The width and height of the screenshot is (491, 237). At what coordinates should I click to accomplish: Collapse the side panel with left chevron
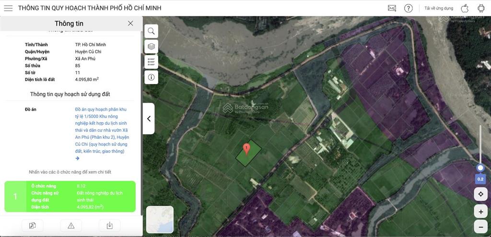(x=149, y=118)
